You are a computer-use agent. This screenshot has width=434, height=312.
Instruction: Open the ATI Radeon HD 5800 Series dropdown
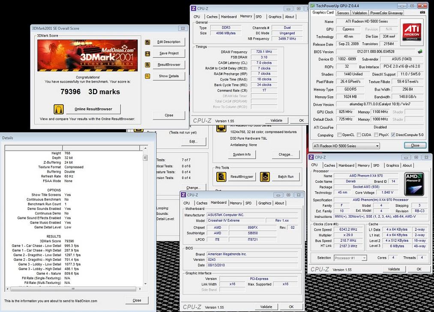click(x=346, y=146)
